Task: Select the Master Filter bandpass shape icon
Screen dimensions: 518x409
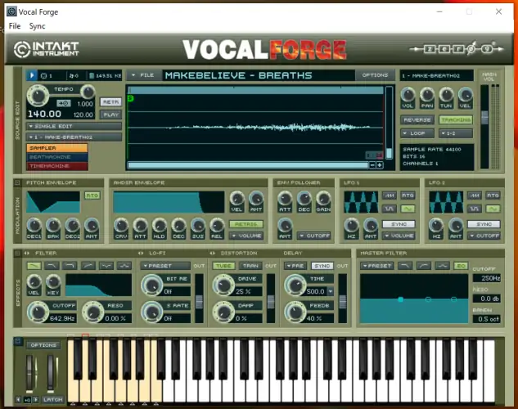Action: click(443, 266)
